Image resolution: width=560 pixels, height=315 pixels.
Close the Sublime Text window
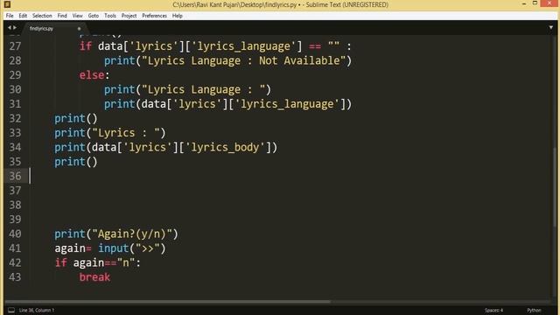pyautogui.click(x=549, y=3)
